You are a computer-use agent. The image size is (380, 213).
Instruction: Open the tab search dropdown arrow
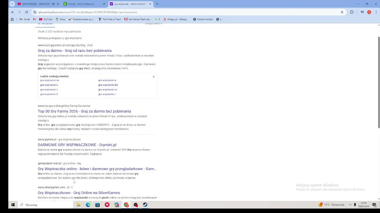(12, 4)
